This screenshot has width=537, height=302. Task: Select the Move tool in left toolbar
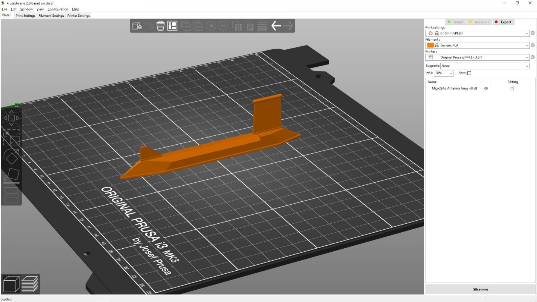click(11, 118)
